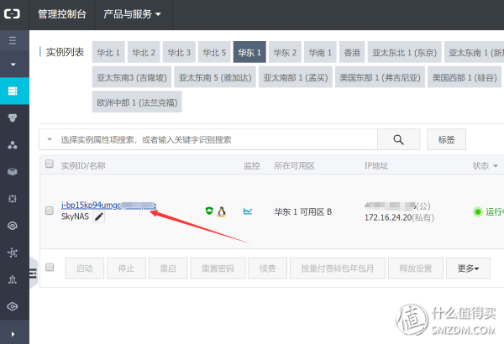Click the three-node cluster sidebar icon
This screenshot has height=344, width=504.
tap(13, 145)
